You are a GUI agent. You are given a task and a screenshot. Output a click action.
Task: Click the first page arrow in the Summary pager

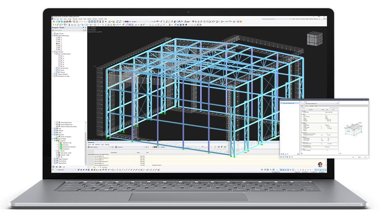[x=88, y=167]
